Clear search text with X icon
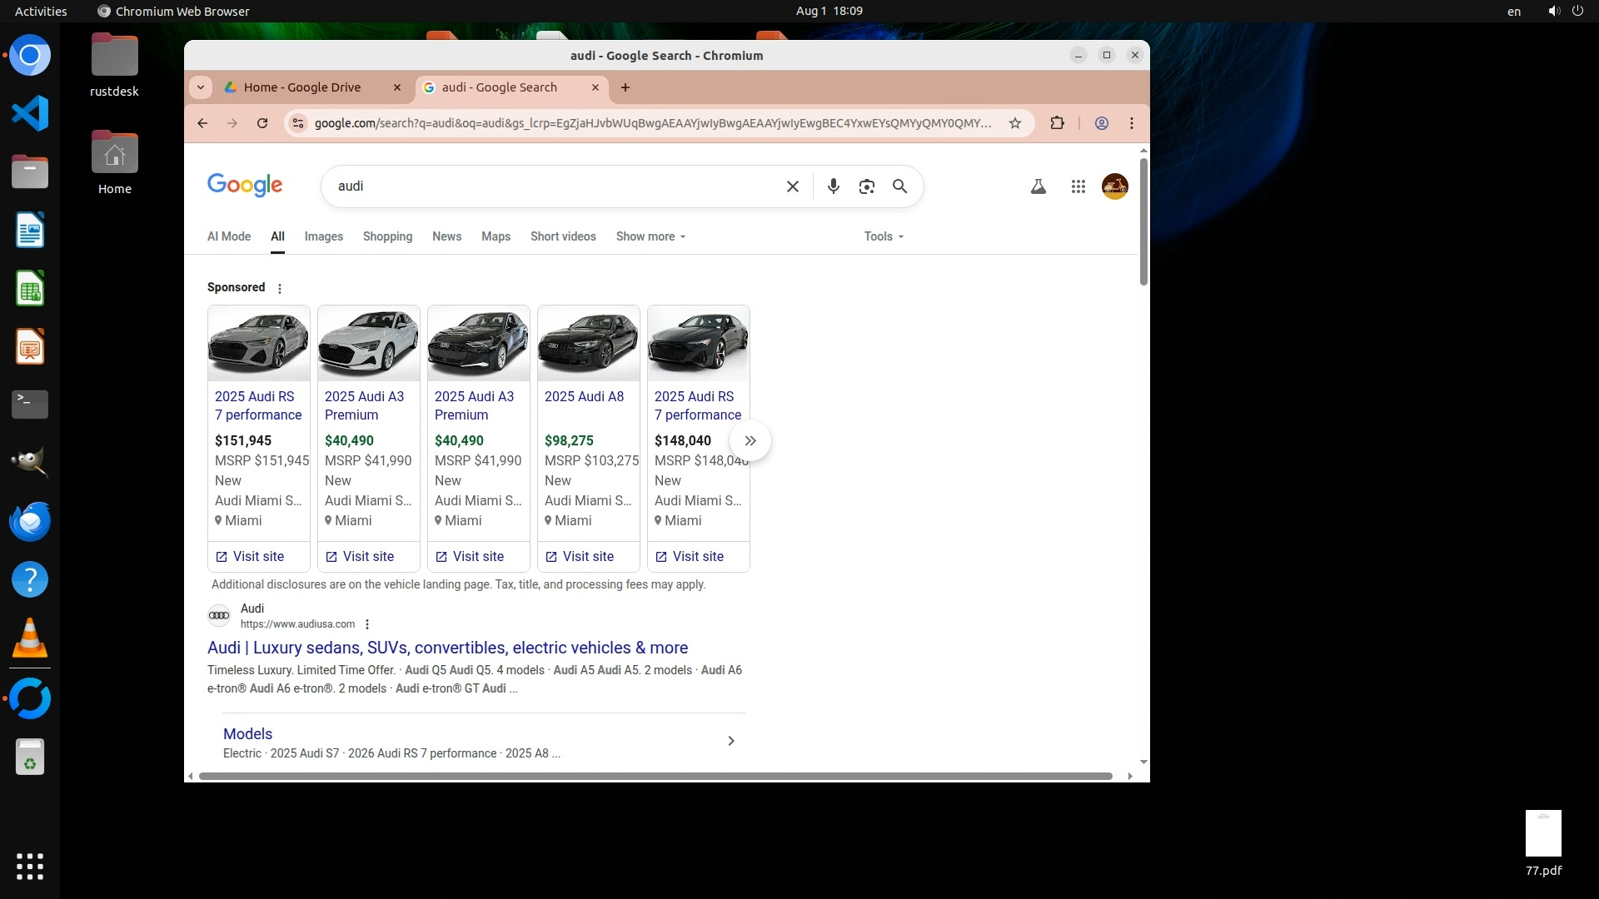This screenshot has height=899, width=1599. 792,186
